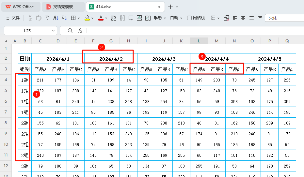Open the 自动 dropdown

tap(176, 18)
